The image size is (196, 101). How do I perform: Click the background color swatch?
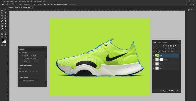tap(5, 42)
